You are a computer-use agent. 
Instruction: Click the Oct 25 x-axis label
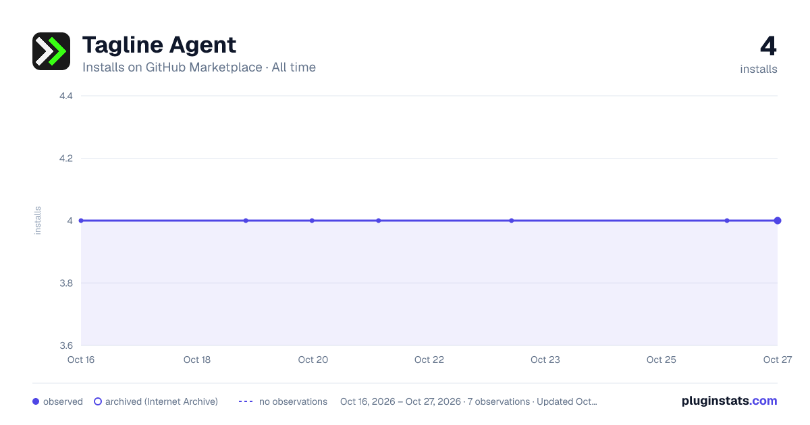[x=661, y=360]
